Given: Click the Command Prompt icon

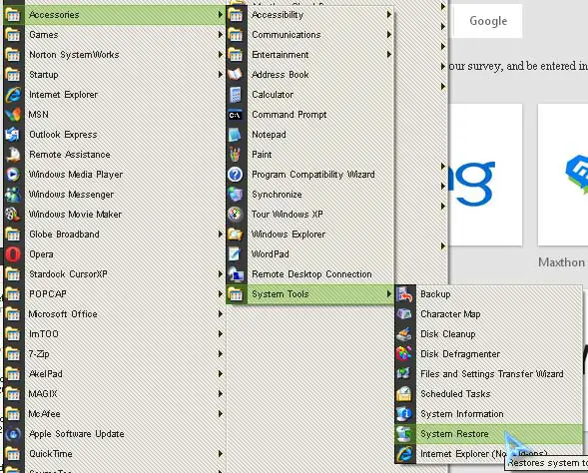Looking at the screenshot, I should [x=236, y=115].
